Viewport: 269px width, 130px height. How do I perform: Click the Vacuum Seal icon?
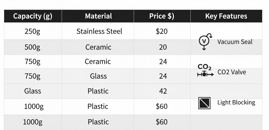click(x=204, y=41)
